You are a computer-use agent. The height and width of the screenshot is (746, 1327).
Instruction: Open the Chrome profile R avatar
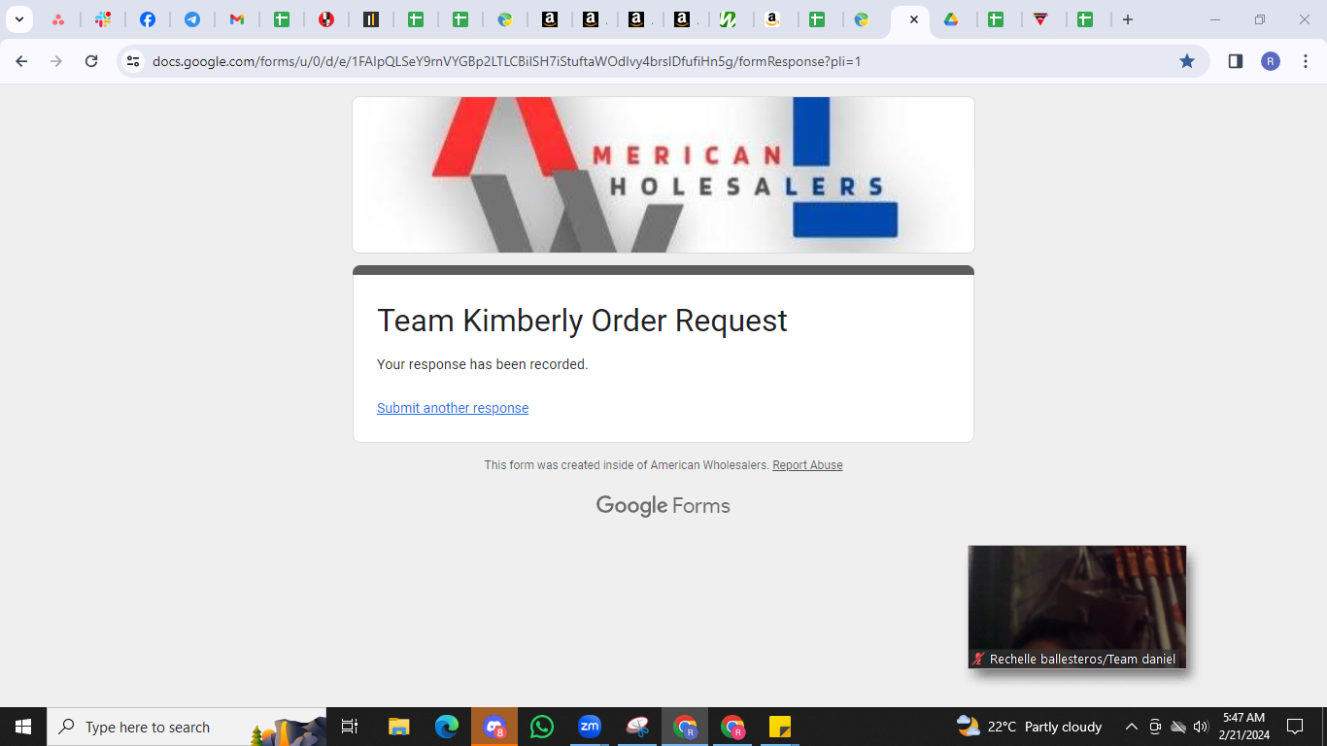[1271, 61]
